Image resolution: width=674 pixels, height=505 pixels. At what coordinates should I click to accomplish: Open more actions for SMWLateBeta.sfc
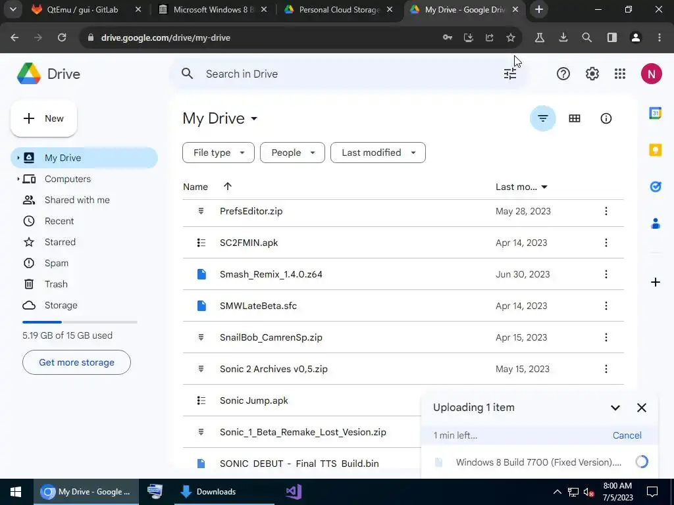606,306
